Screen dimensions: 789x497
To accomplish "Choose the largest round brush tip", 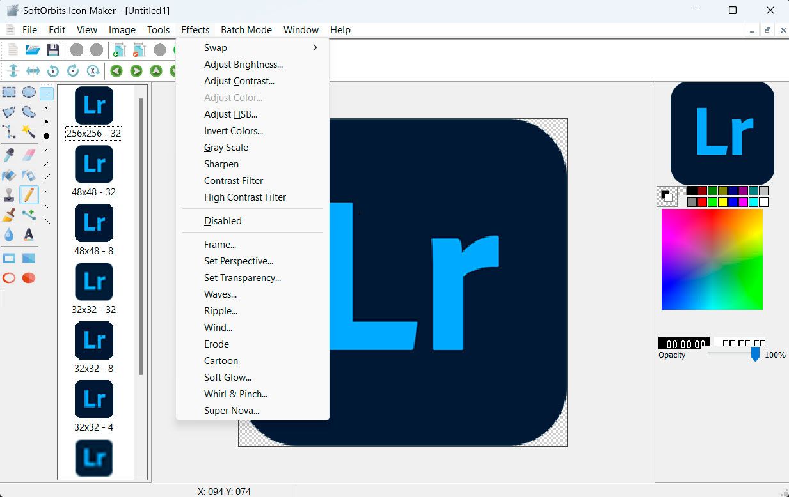I will point(47,135).
